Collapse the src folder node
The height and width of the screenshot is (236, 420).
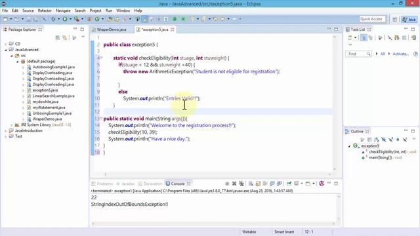point(12,56)
